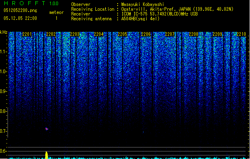Click the 0.6 kHz axis tick label

3,151
